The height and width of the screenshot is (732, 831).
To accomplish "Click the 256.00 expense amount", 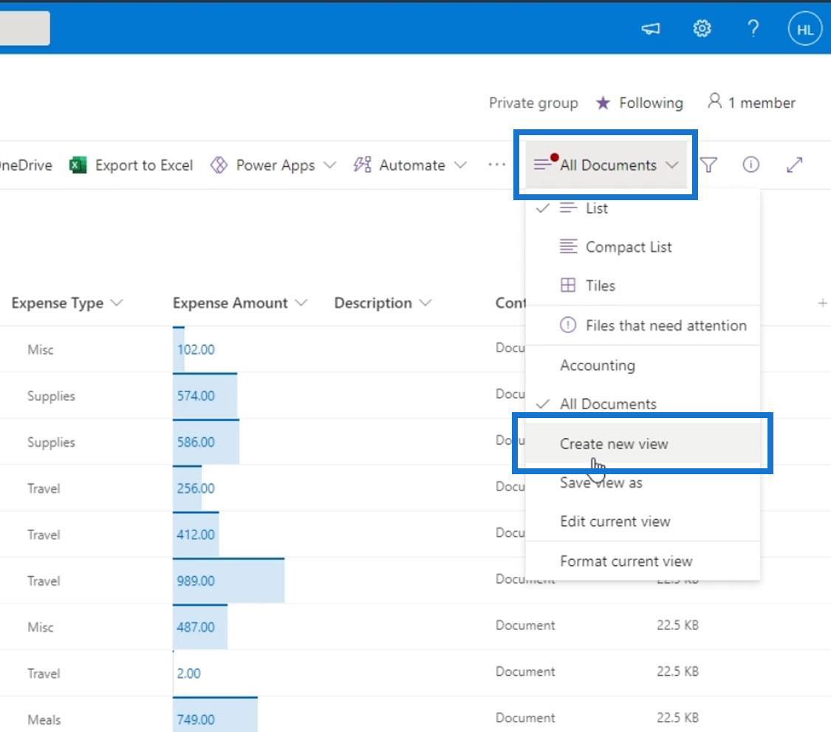I will click(x=196, y=488).
